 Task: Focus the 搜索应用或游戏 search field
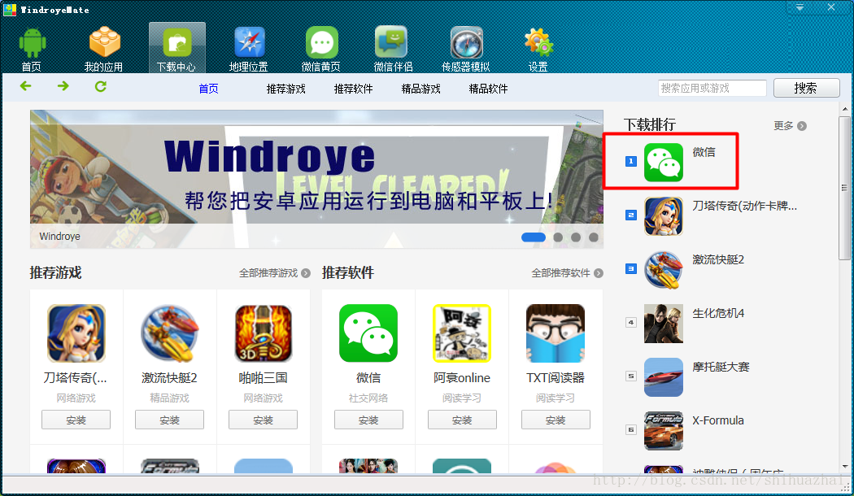pyautogui.click(x=712, y=88)
